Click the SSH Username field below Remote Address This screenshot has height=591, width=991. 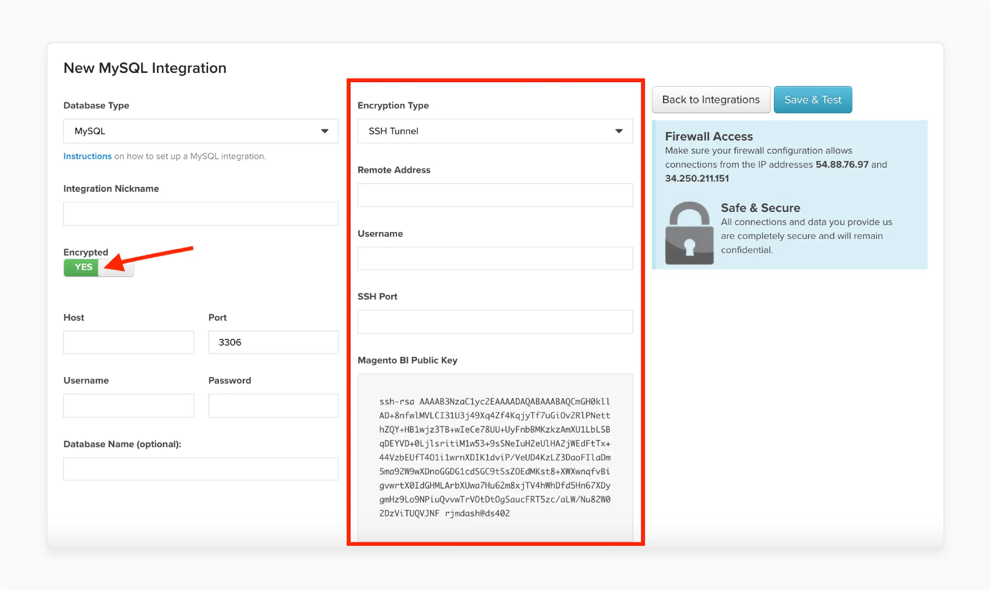(x=495, y=259)
